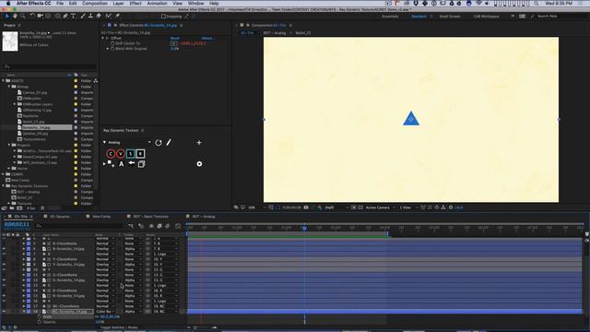The height and width of the screenshot is (332, 590).
Task: Open the 1 View layout dropdown
Action: (407, 207)
